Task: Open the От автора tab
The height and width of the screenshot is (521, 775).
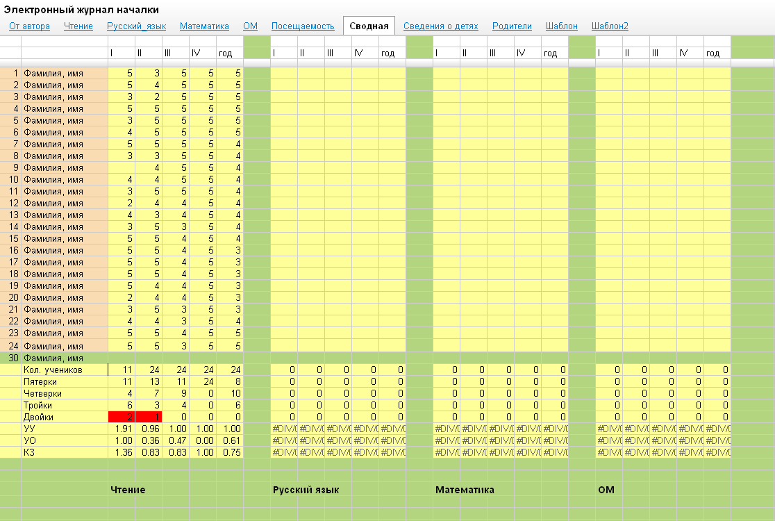Action: coord(29,26)
